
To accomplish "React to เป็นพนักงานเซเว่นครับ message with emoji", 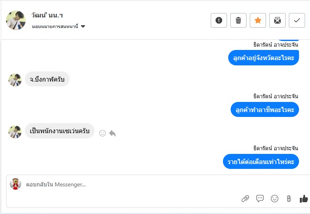I will [x=103, y=133].
